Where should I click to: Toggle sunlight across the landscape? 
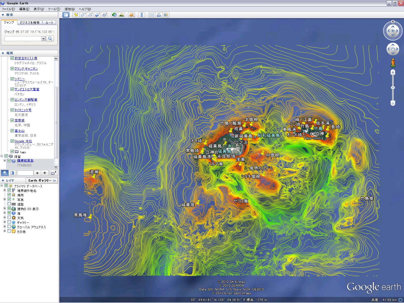pos(121,15)
